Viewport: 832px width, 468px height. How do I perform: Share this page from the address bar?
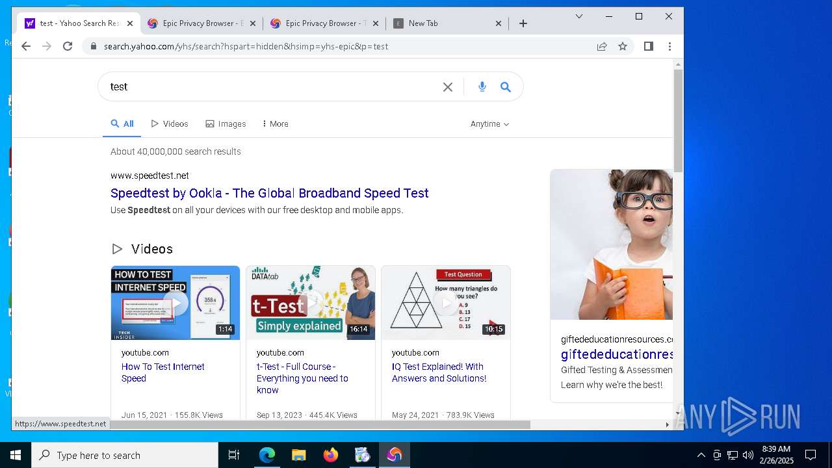pyautogui.click(x=602, y=46)
